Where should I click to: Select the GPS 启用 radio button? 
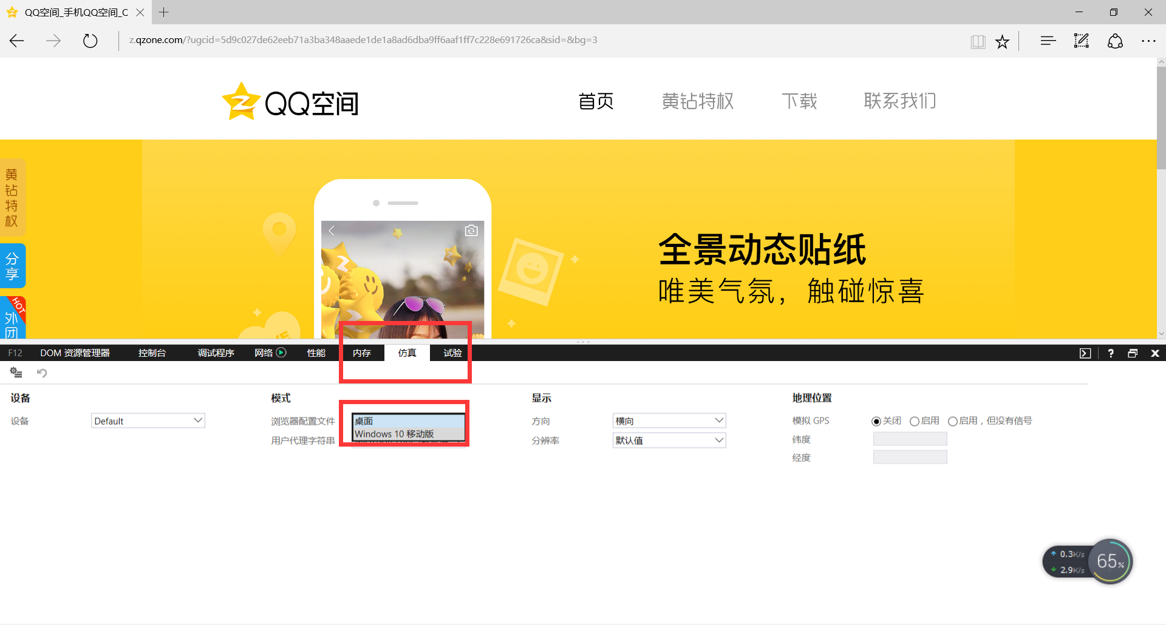click(x=914, y=421)
